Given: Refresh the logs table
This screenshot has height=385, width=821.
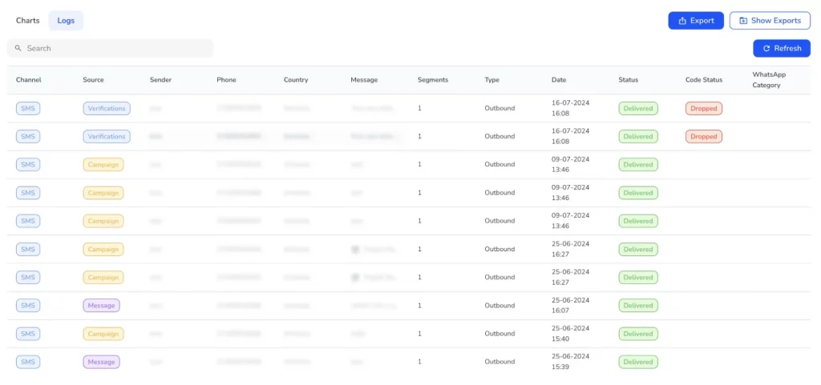Looking at the screenshot, I should pyautogui.click(x=782, y=49).
